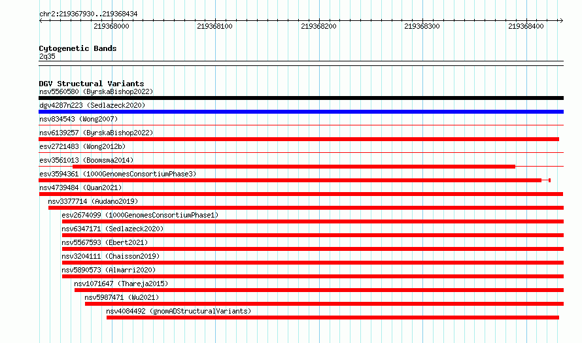Open variant nsv834543 (Wong2007) label
Screen dimensions: 582x343
pyautogui.click(x=78, y=119)
